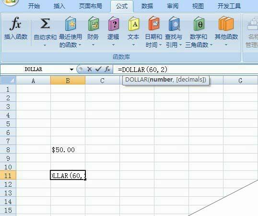Select column C header

(x=102, y=80)
